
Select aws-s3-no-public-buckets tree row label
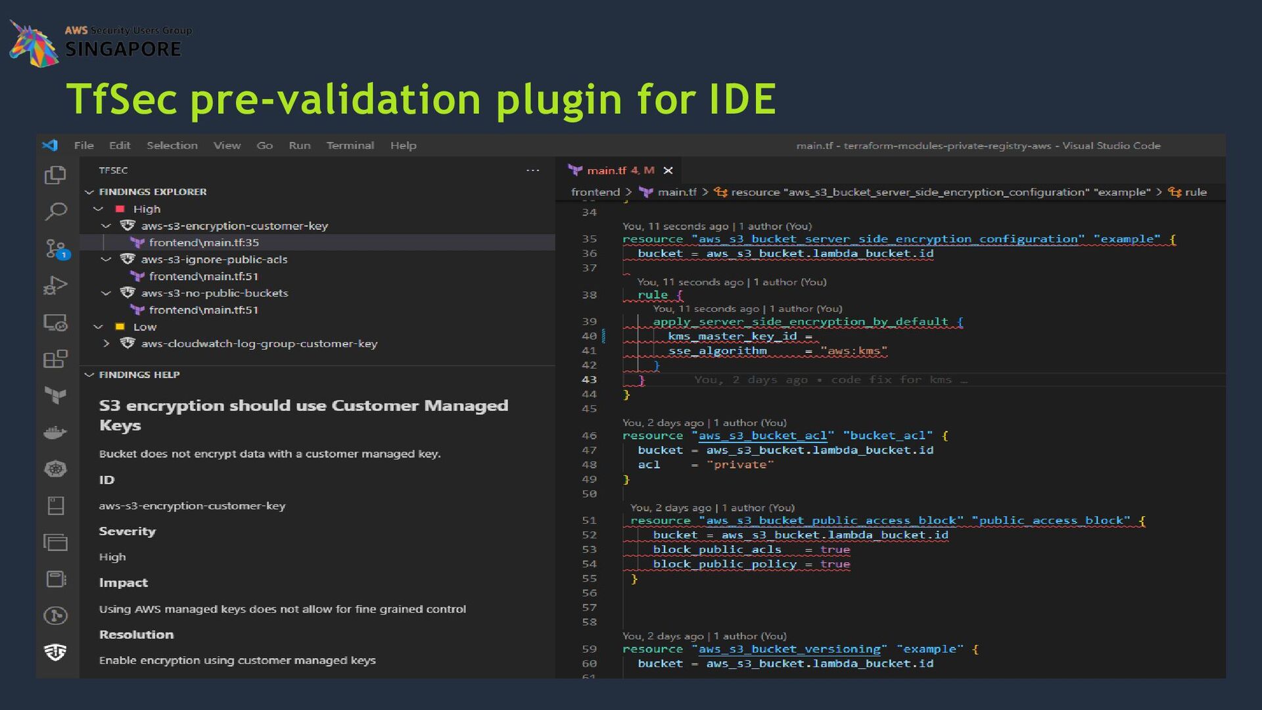(215, 293)
